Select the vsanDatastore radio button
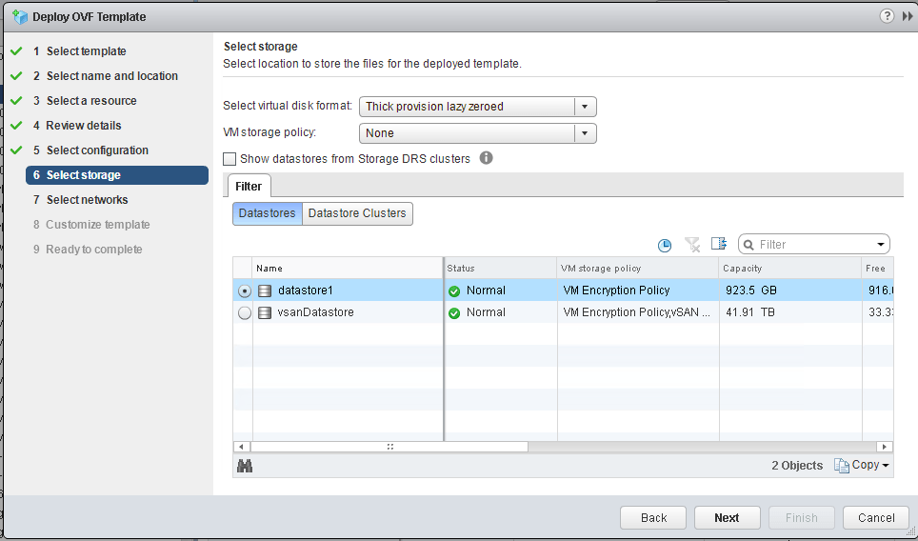 (x=244, y=312)
